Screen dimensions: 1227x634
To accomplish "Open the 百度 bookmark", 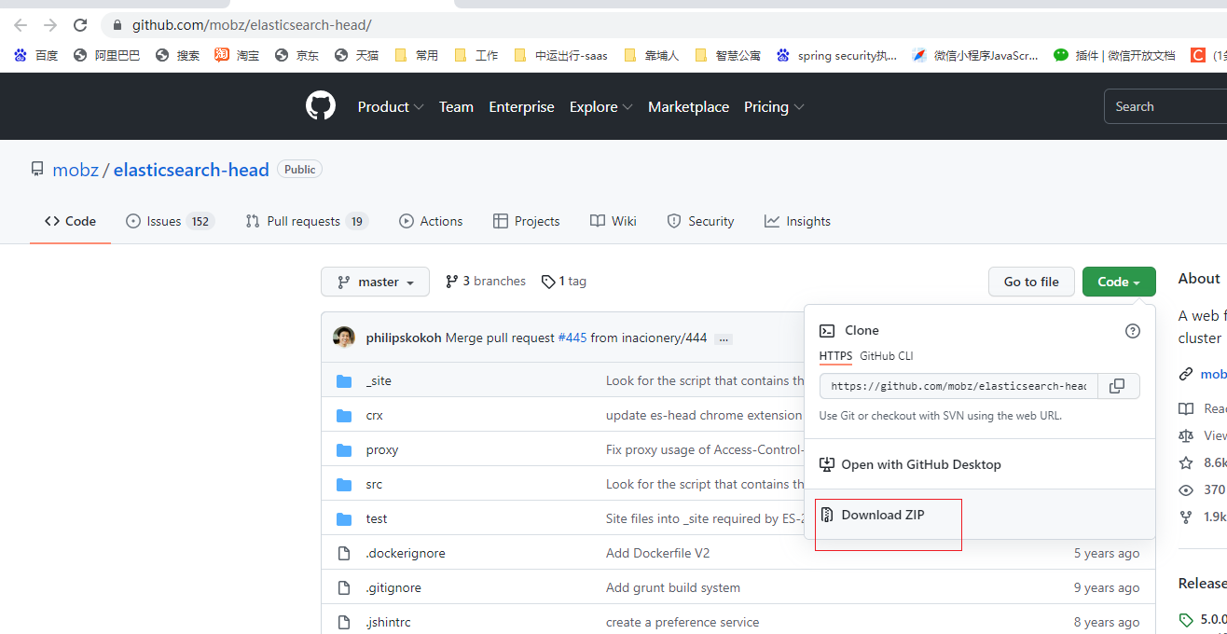I will click(x=36, y=55).
